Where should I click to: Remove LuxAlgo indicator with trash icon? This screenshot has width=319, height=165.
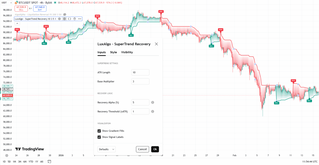tap(75, 19)
